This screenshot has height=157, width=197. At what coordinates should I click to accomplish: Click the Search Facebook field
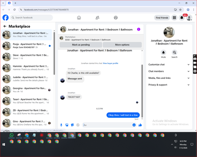pos(32,18)
